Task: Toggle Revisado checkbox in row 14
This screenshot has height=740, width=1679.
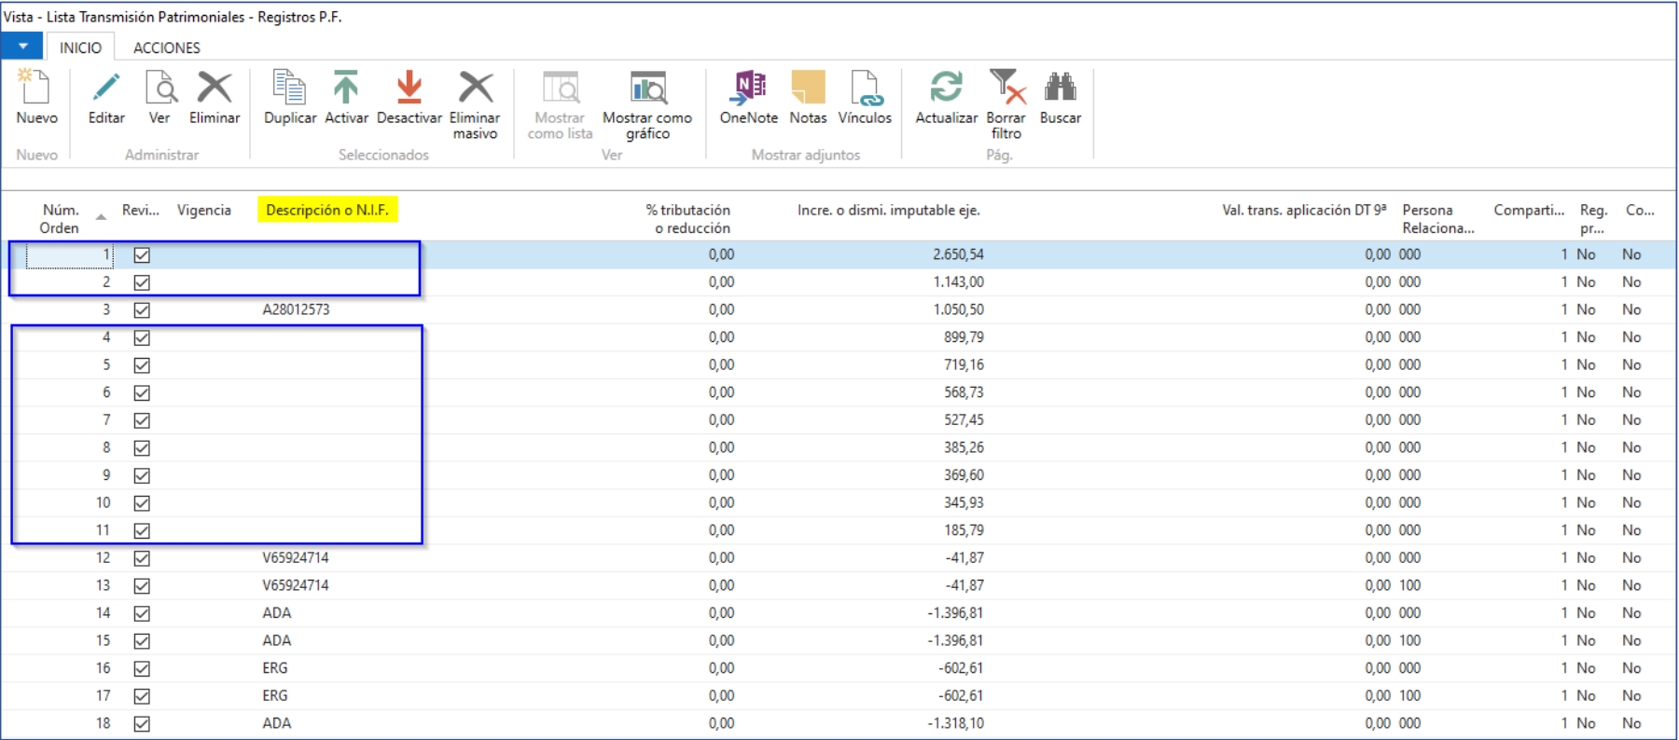Action: tap(142, 613)
